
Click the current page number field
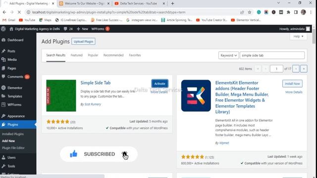point(276,69)
